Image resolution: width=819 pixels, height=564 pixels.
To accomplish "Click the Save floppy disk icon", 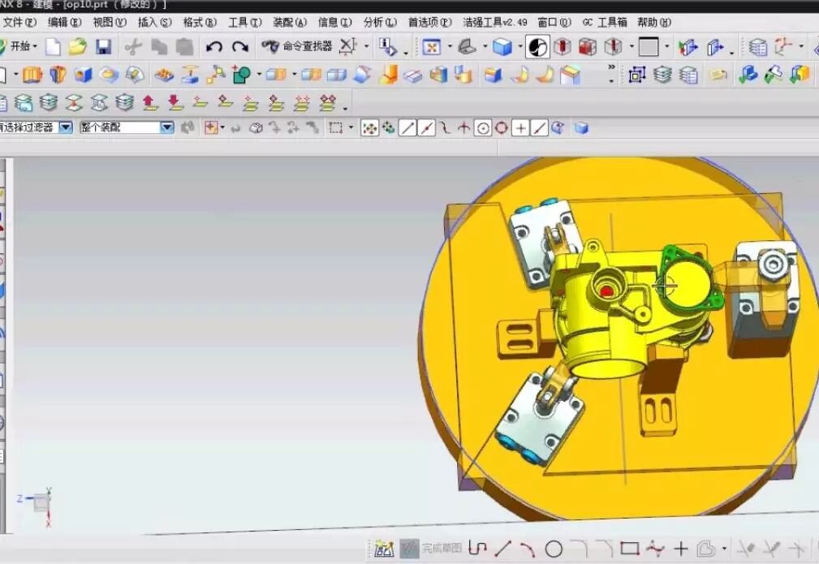I will click(103, 47).
